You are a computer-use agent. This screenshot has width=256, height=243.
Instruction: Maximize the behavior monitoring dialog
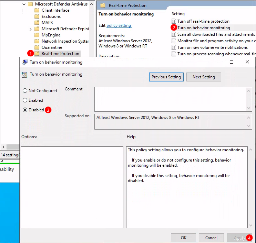(231, 62)
